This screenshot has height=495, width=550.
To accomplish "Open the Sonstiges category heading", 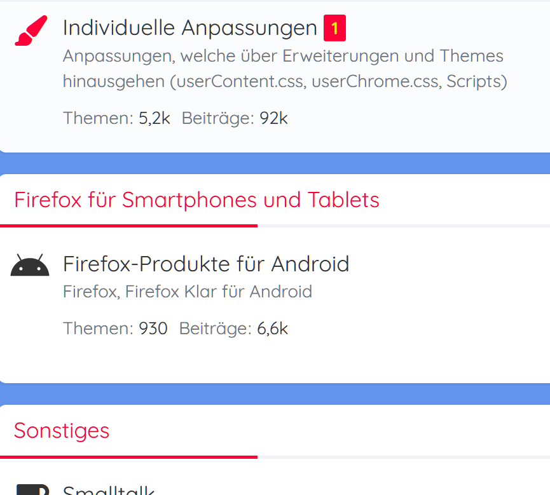I will point(62,430).
